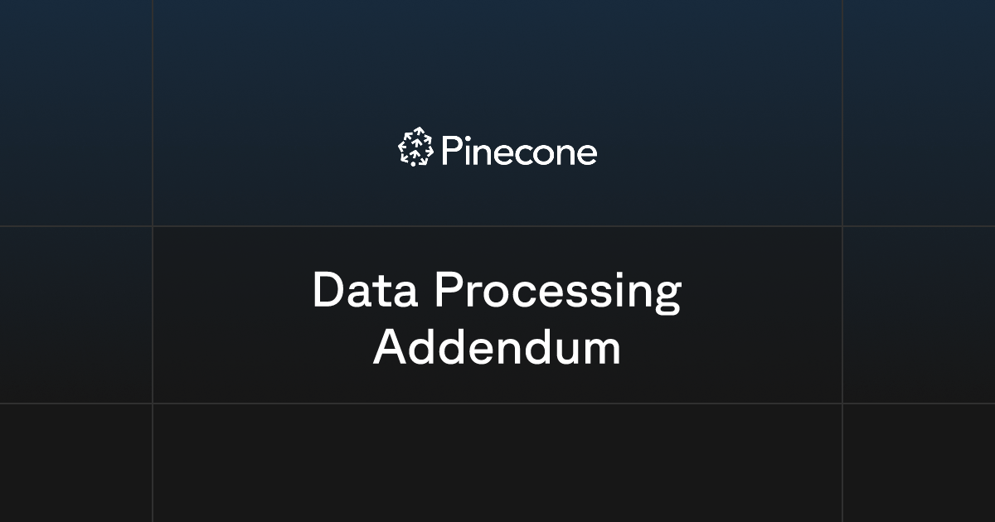Click the capital P in Pinecone
995x522 pixels.
449,152
